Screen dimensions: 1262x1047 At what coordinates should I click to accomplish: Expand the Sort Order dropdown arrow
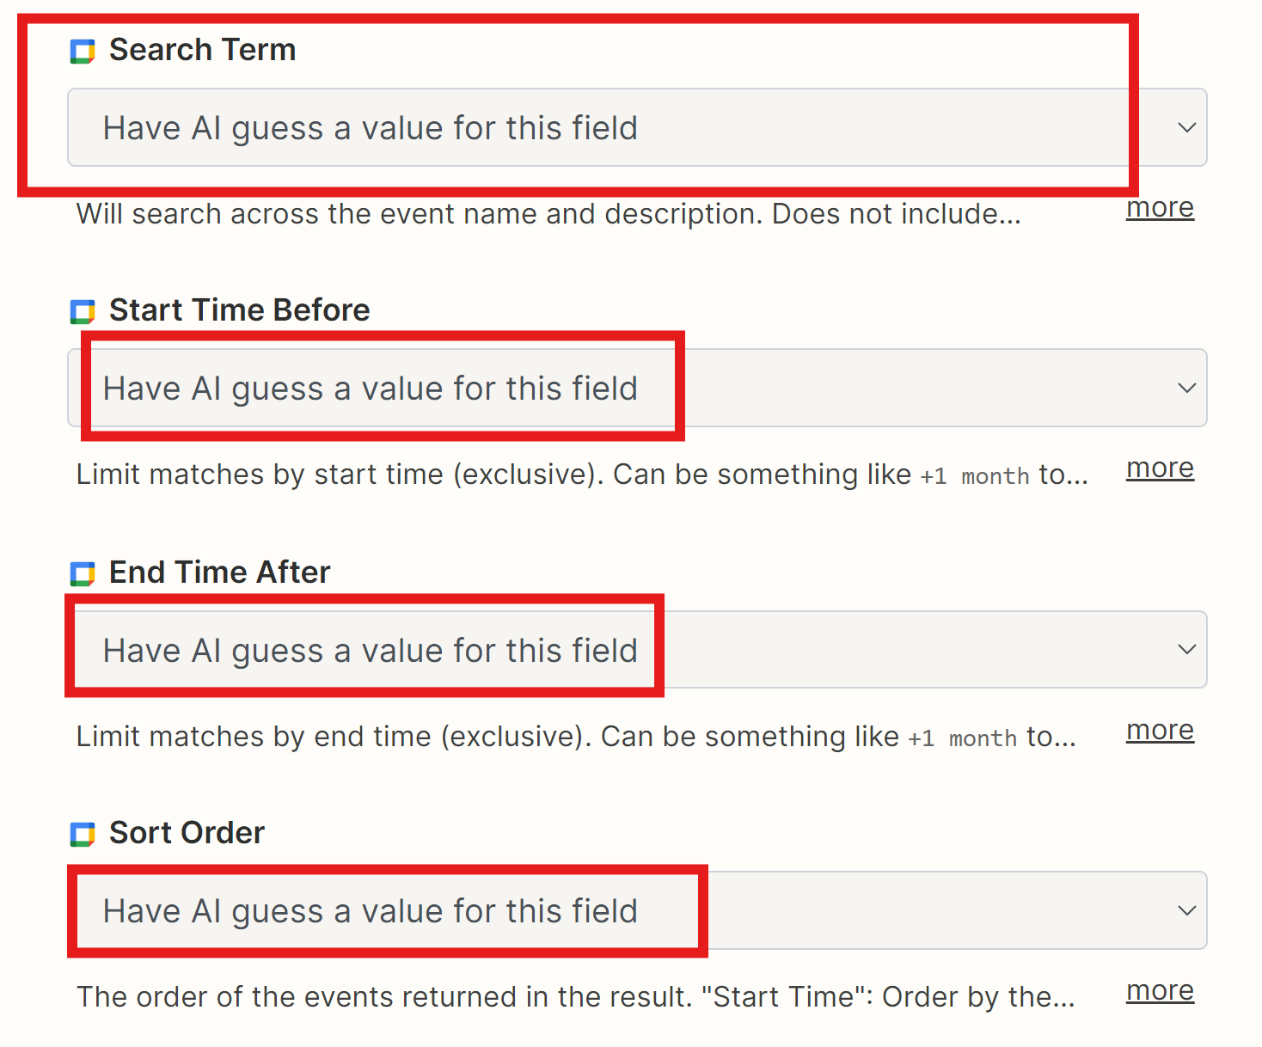click(x=1186, y=911)
